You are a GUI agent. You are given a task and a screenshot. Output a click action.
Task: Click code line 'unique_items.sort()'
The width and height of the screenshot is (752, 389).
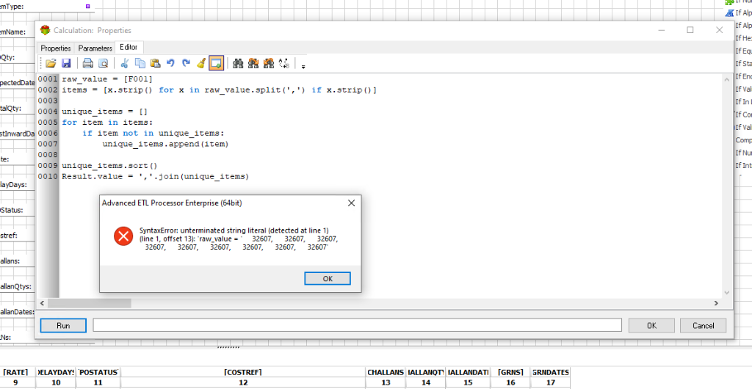109,166
